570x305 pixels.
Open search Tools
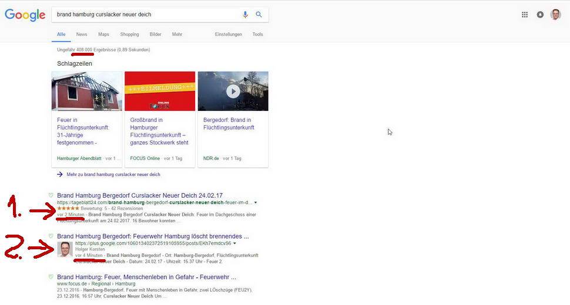[x=258, y=34]
